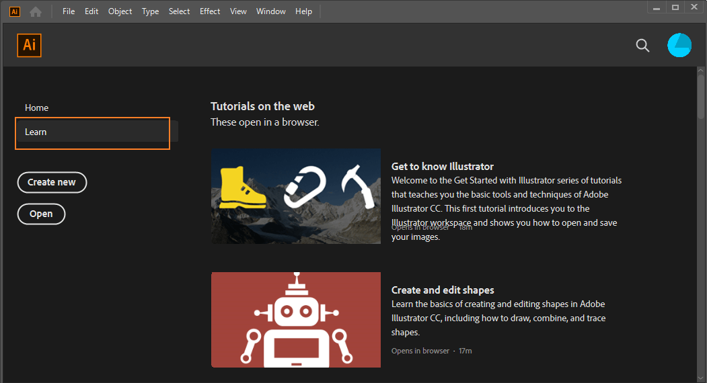Open the Select menu
This screenshot has height=383, width=707.
coord(179,11)
